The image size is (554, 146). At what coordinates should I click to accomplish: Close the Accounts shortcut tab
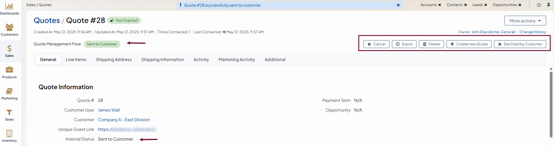(440, 5)
